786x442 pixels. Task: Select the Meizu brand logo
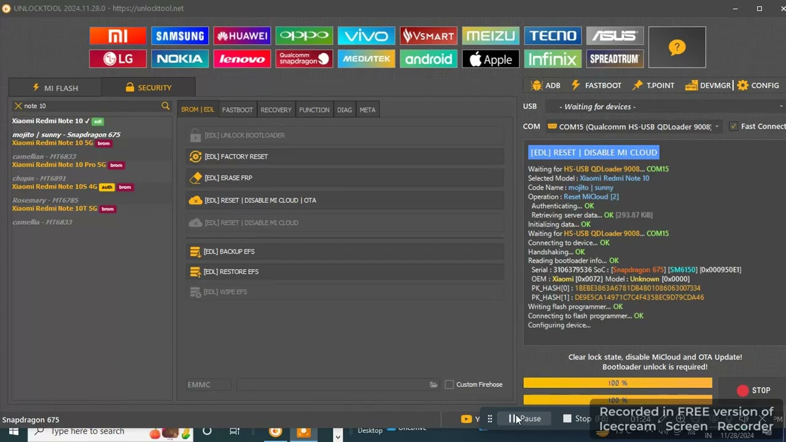(490, 36)
